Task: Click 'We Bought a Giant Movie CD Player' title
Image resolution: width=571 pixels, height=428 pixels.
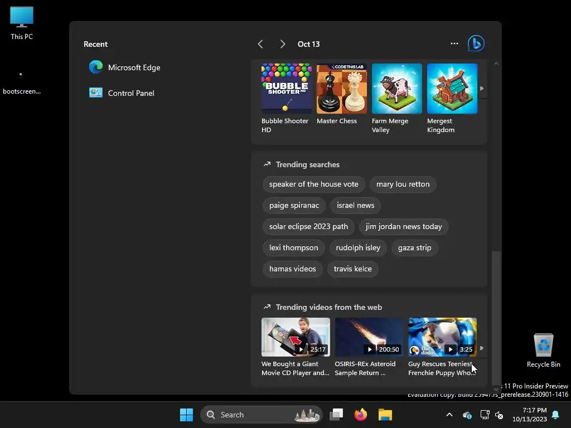Action: point(296,368)
